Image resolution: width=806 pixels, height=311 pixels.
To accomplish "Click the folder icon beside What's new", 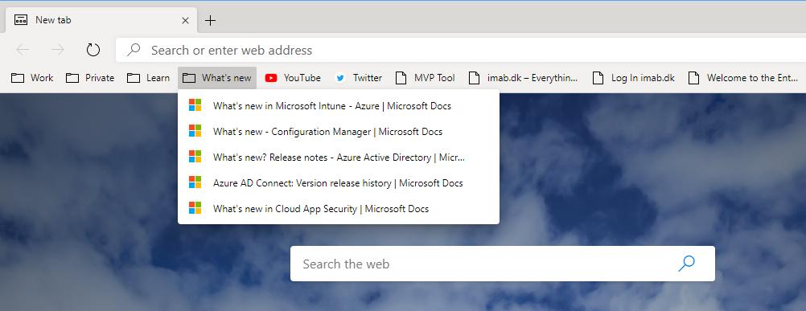I will click(x=189, y=78).
